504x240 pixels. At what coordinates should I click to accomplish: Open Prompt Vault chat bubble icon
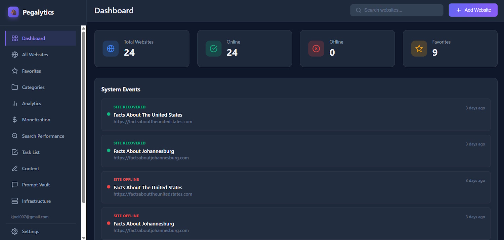(x=15, y=184)
